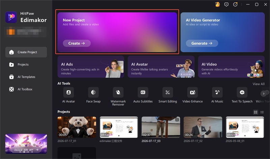270x159 pixels.
Task: Open the Projects sidebar section
Action: click(26, 64)
